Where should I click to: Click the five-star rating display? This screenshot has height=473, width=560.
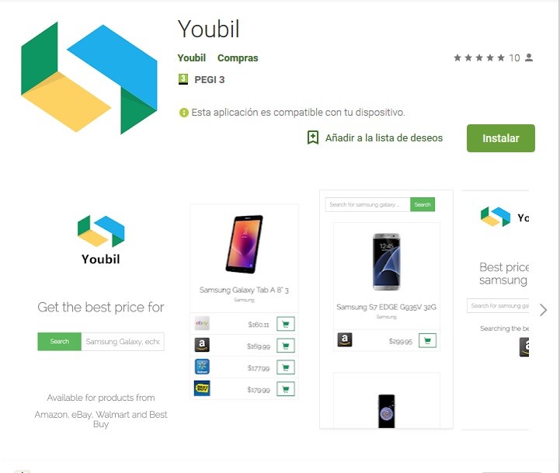(479, 58)
